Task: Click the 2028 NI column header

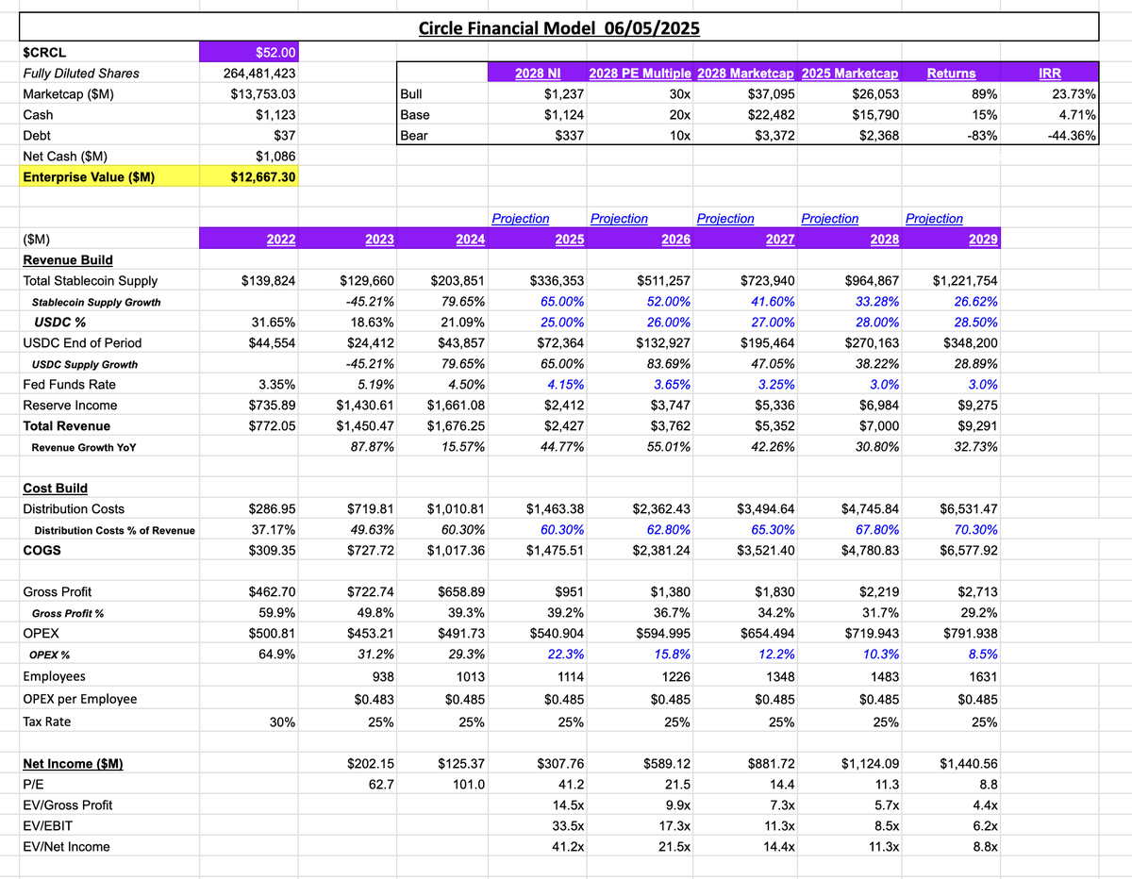Action: (538, 73)
